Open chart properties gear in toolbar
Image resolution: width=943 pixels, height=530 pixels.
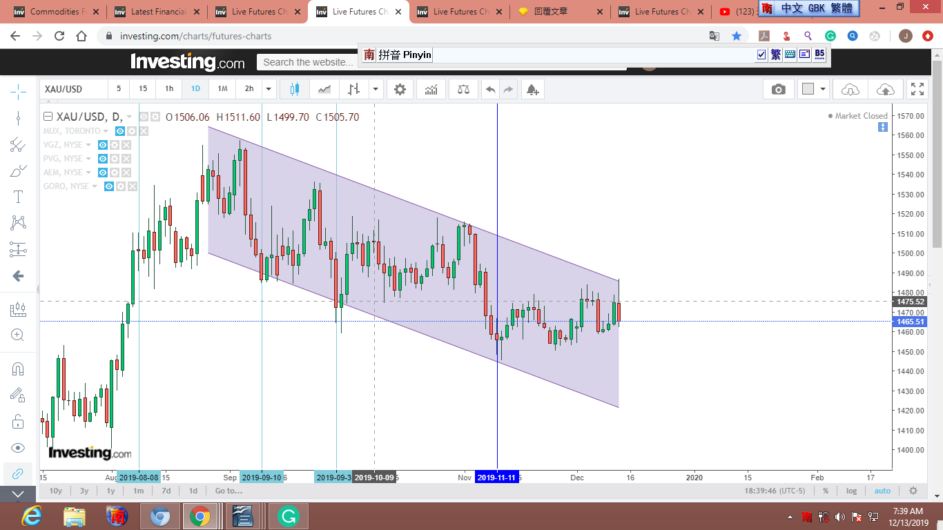(400, 89)
